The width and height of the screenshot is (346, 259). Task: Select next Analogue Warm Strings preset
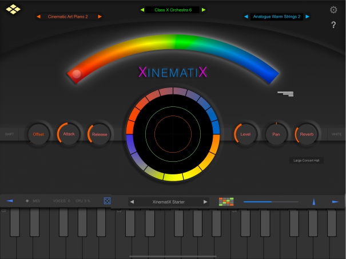[307, 17]
